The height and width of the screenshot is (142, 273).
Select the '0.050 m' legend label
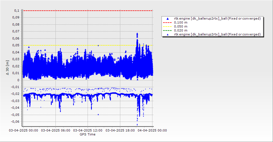(181, 27)
